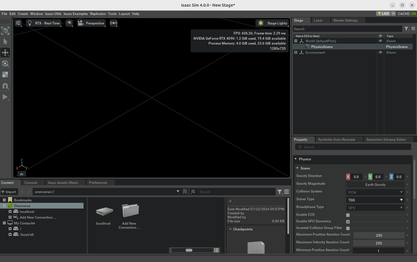Switch to the Console tab
Viewport: 417px width, 262px height.
pos(31,183)
